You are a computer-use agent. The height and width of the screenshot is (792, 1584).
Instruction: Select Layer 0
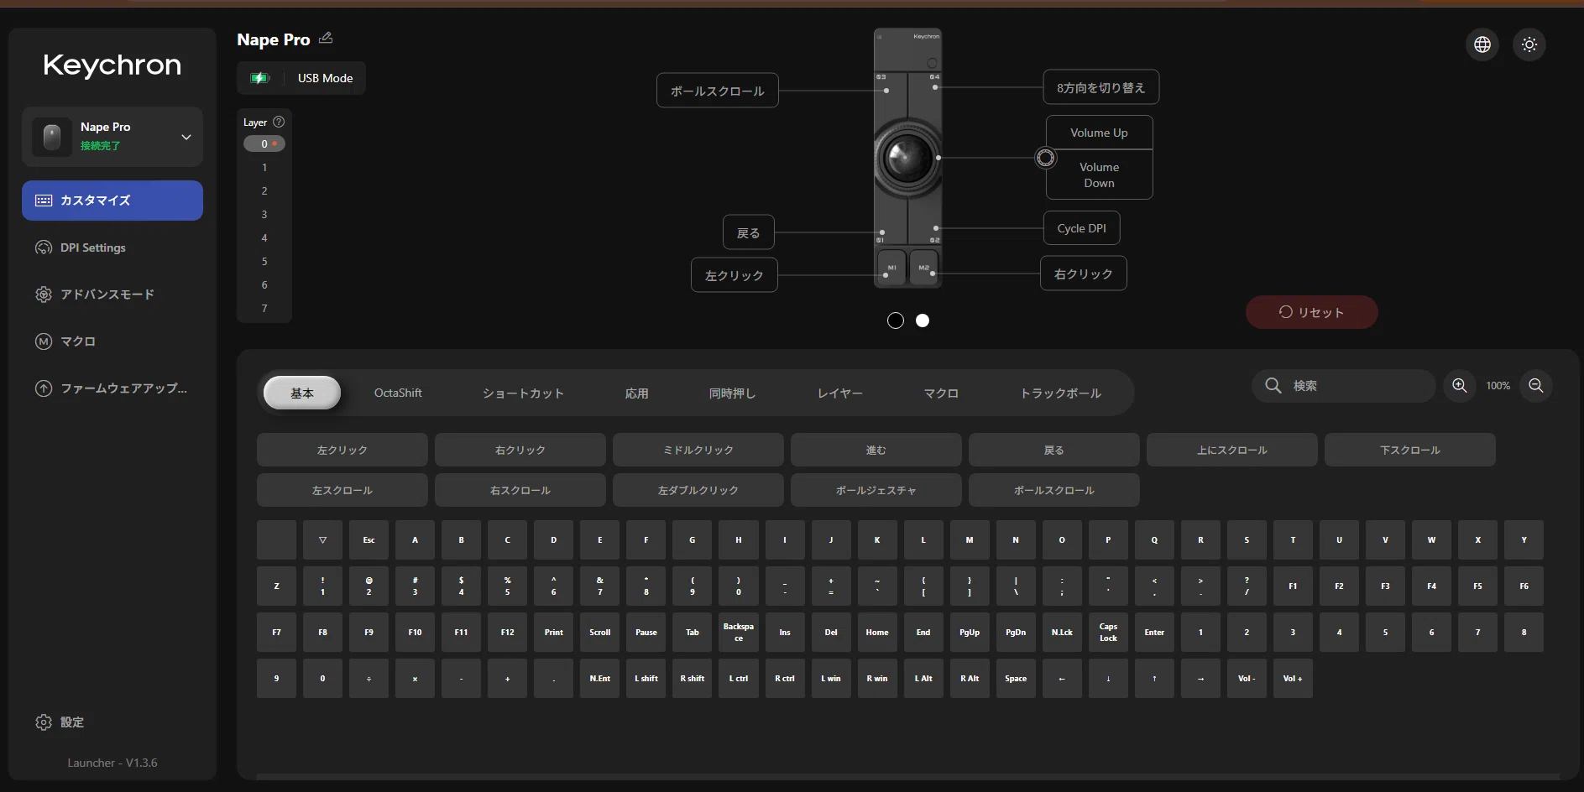pos(264,143)
